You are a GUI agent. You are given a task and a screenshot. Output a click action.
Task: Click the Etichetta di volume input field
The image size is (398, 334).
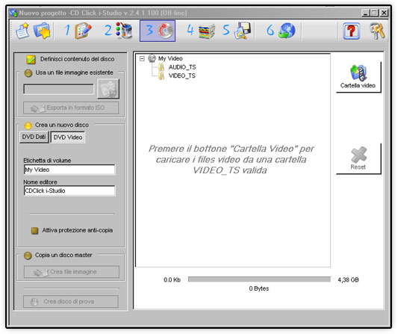(69, 170)
